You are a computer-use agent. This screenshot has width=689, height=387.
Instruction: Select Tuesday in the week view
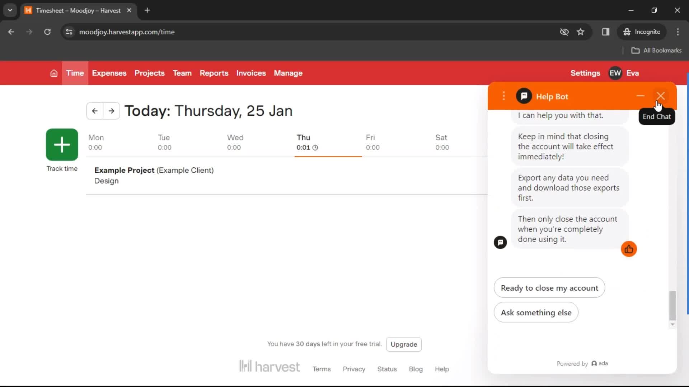coord(189,142)
